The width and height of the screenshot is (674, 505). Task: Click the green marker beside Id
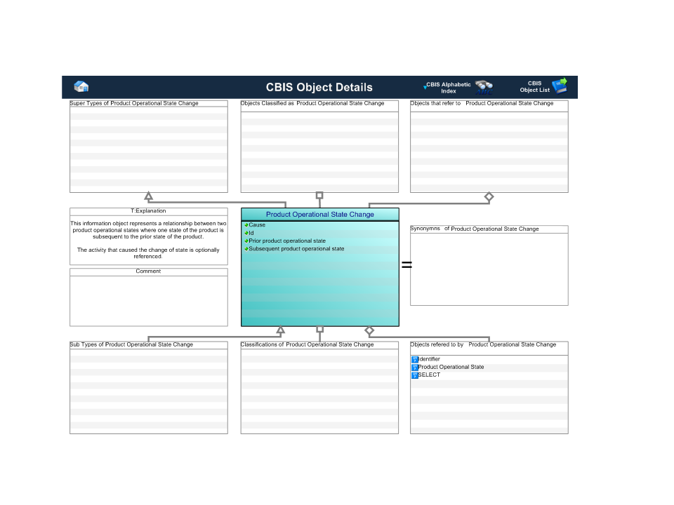point(246,233)
